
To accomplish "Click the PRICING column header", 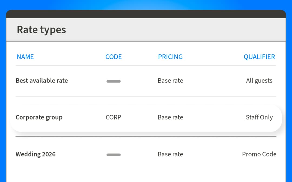I will (170, 57).
